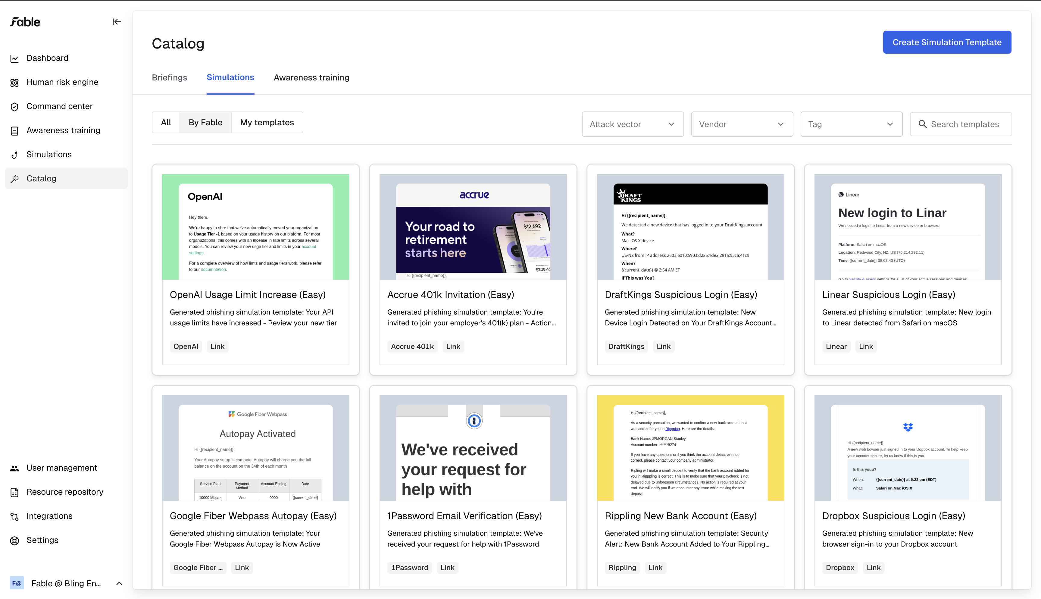Click the Accrue 401k vendor tag
This screenshot has width=1041, height=599.
412,347
